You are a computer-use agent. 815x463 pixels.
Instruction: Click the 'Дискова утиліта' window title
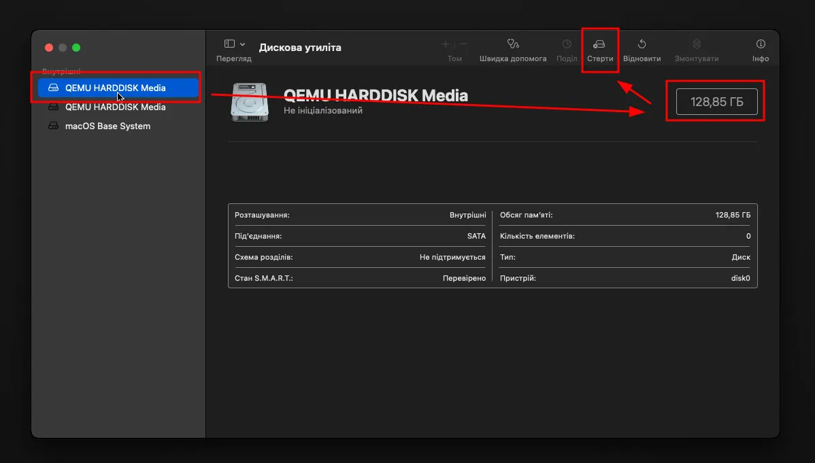click(x=300, y=48)
